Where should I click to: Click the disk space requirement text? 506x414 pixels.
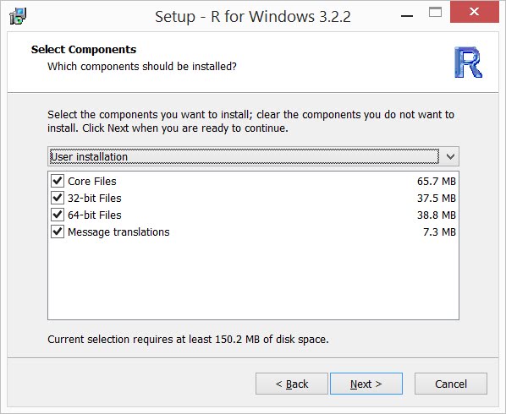tap(188, 340)
